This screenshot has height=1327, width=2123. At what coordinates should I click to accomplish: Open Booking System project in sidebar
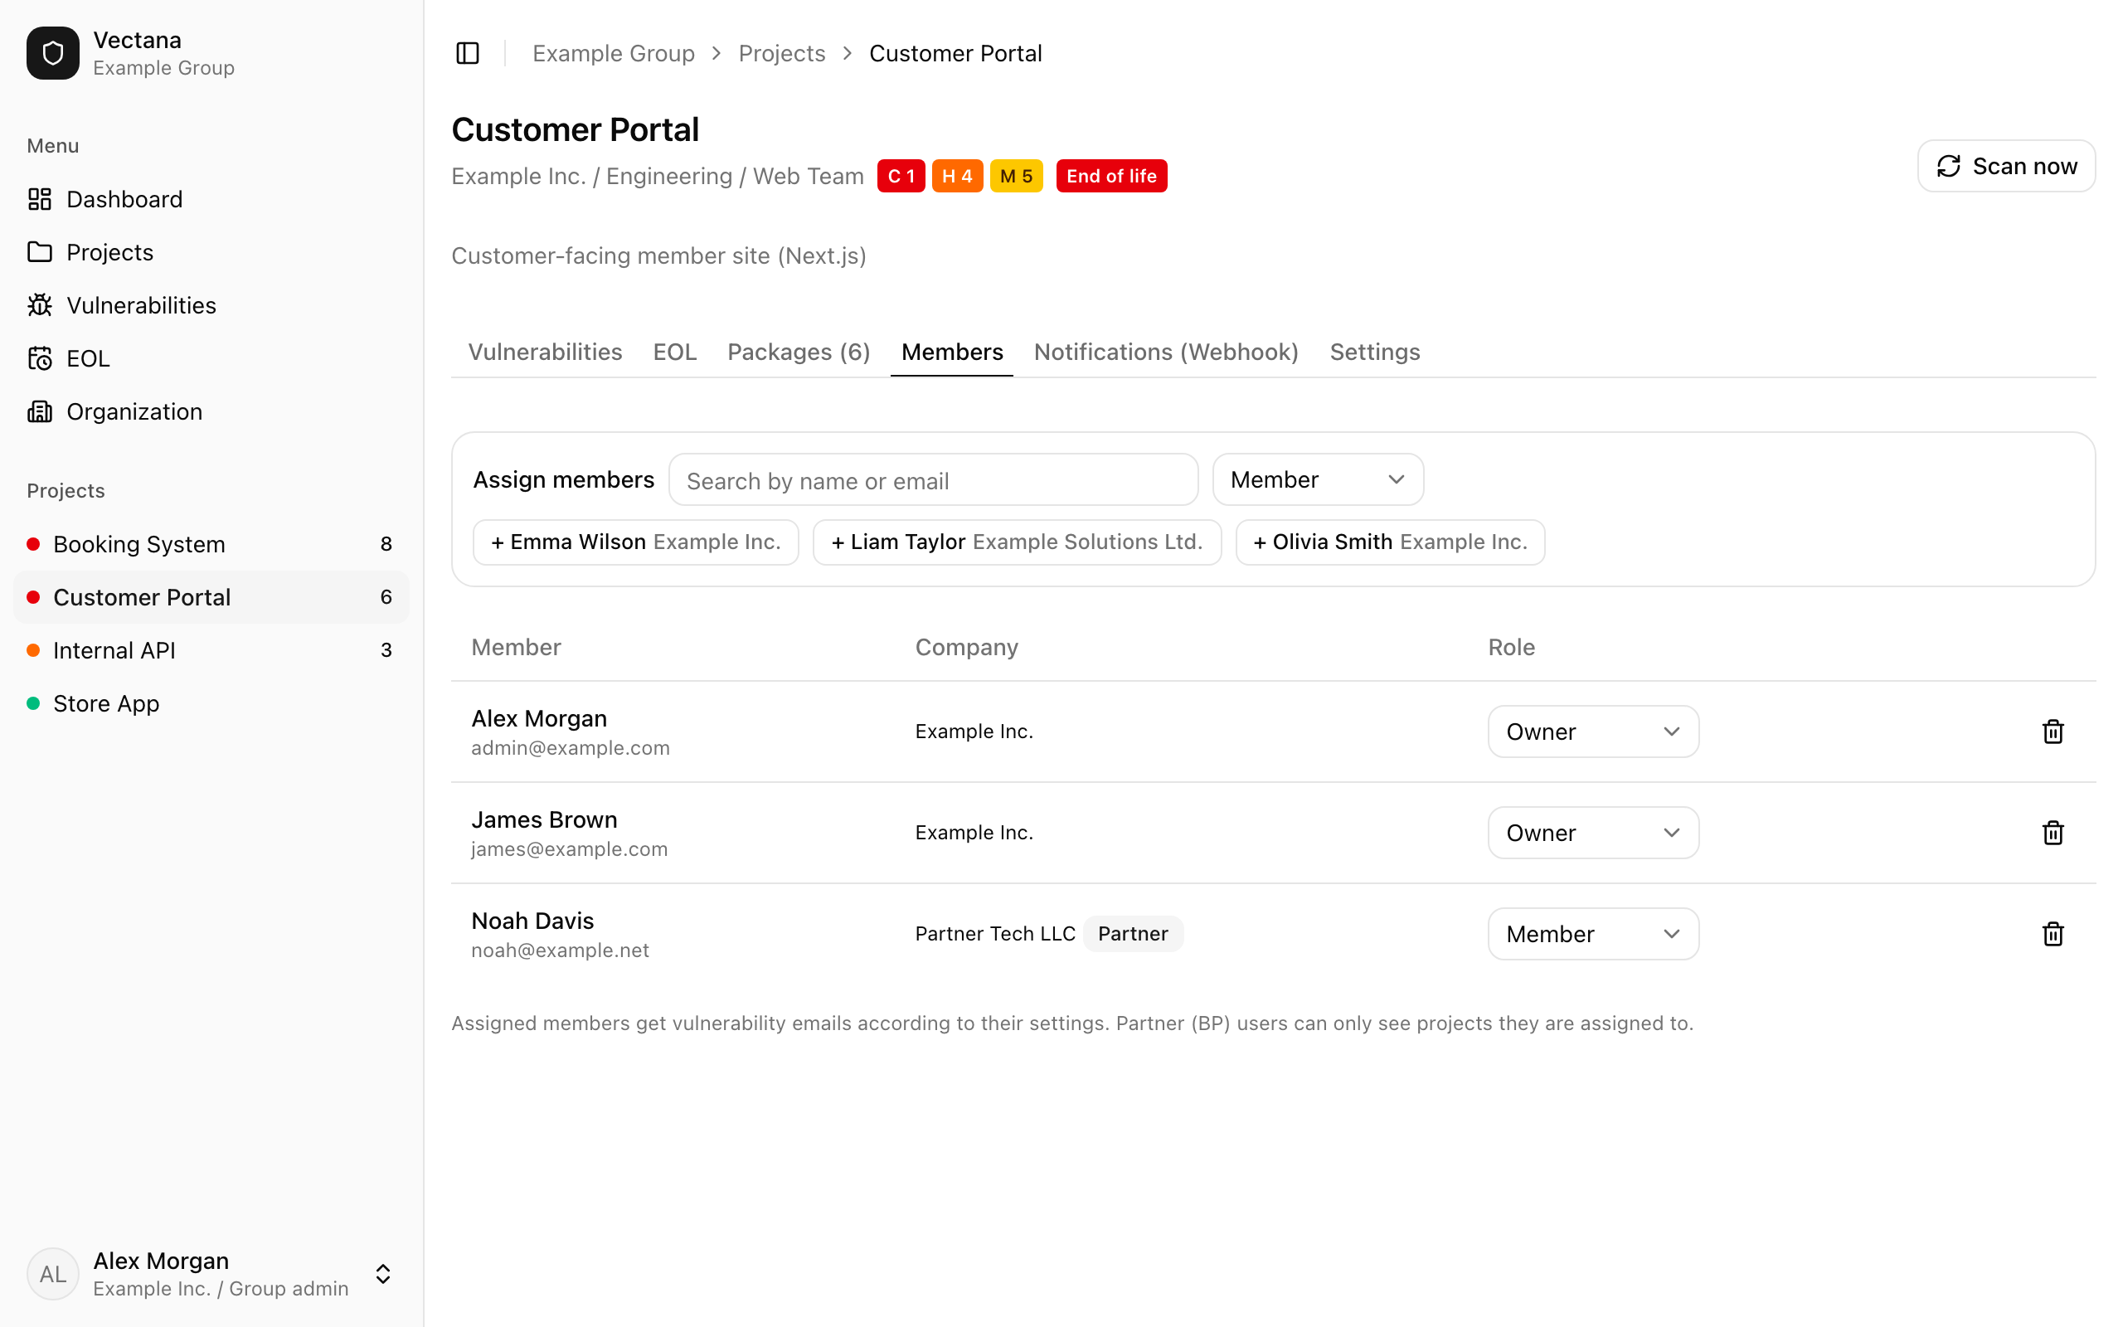coord(211,544)
